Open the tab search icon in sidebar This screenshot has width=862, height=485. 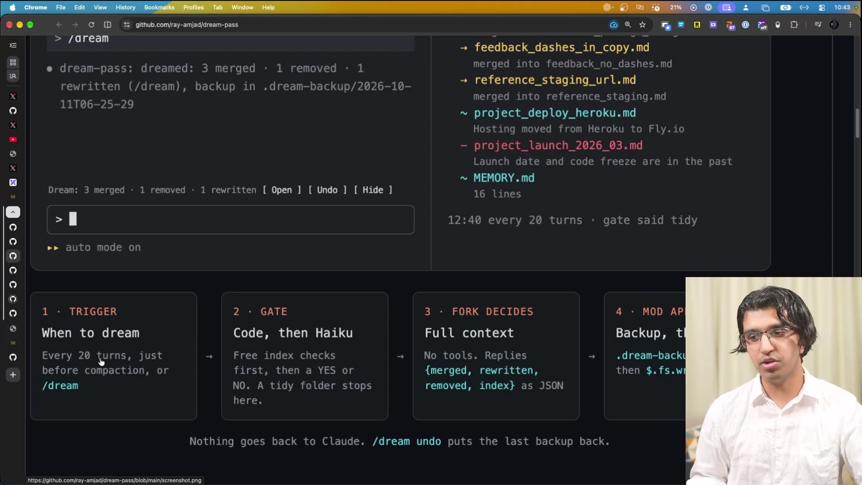click(x=13, y=76)
